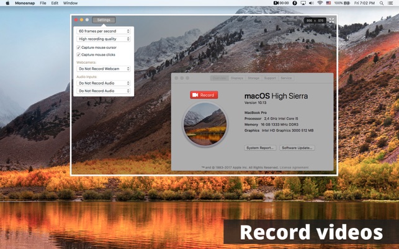Open the Wi-Fi status menu
The image size is (399, 249).
click(x=320, y=3)
